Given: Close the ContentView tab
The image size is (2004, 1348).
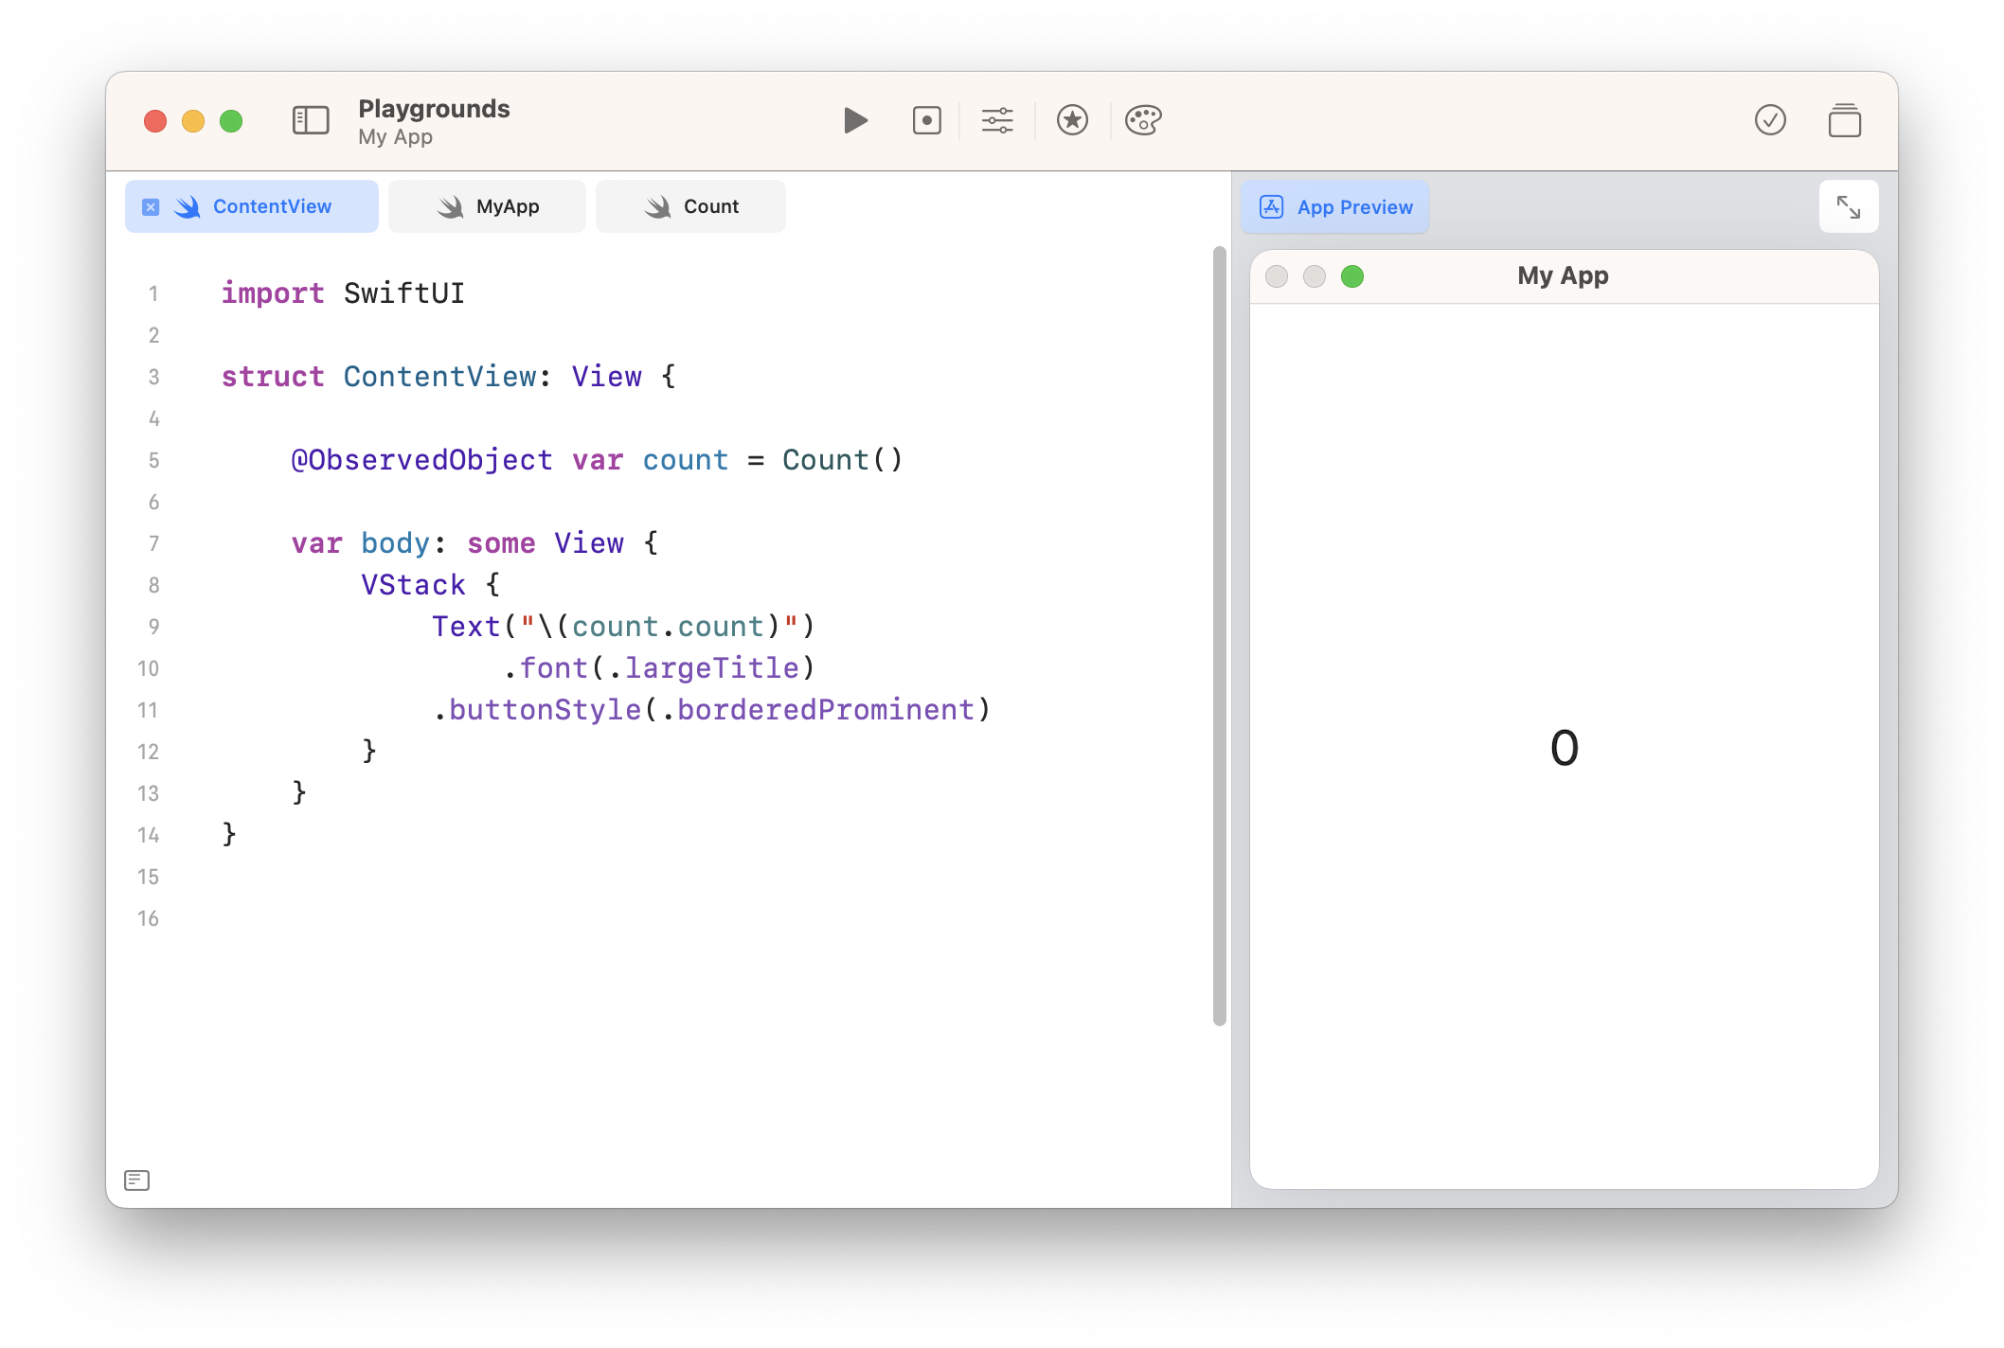Looking at the screenshot, I should [151, 207].
